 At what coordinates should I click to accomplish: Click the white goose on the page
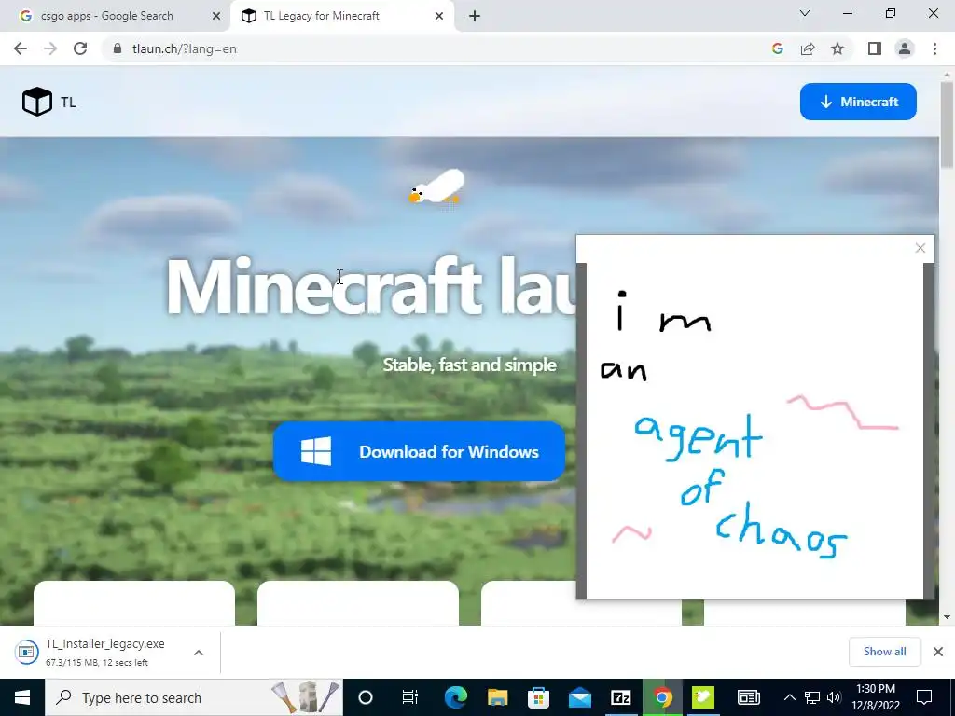click(x=436, y=186)
